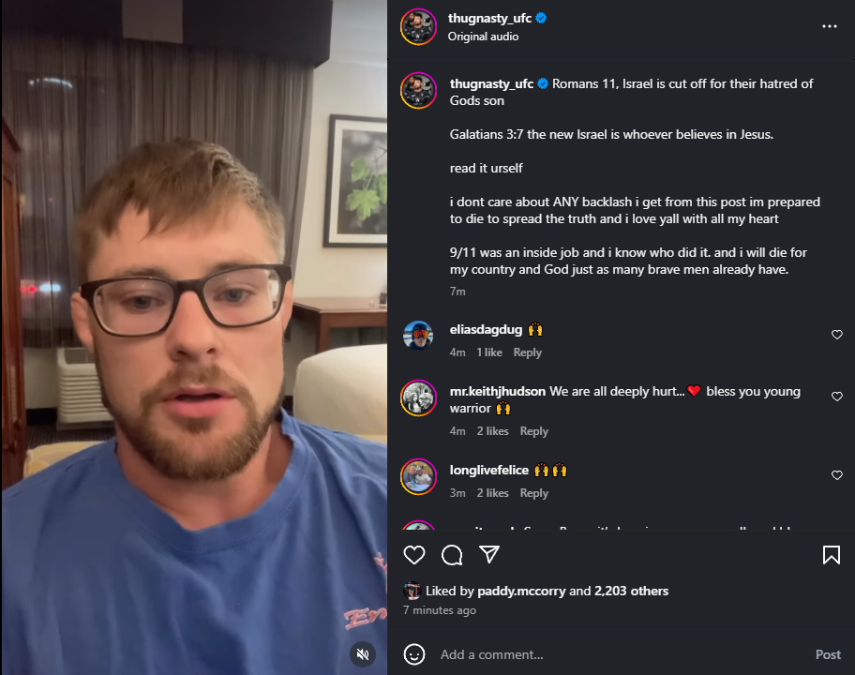Focus the Add a comment field
Viewport: 855px width, 675px height.
622,654
